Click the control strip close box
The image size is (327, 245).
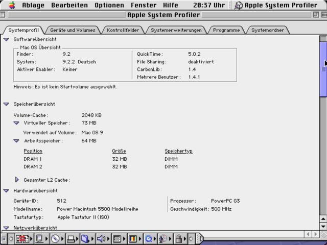[x=4, y=239]
